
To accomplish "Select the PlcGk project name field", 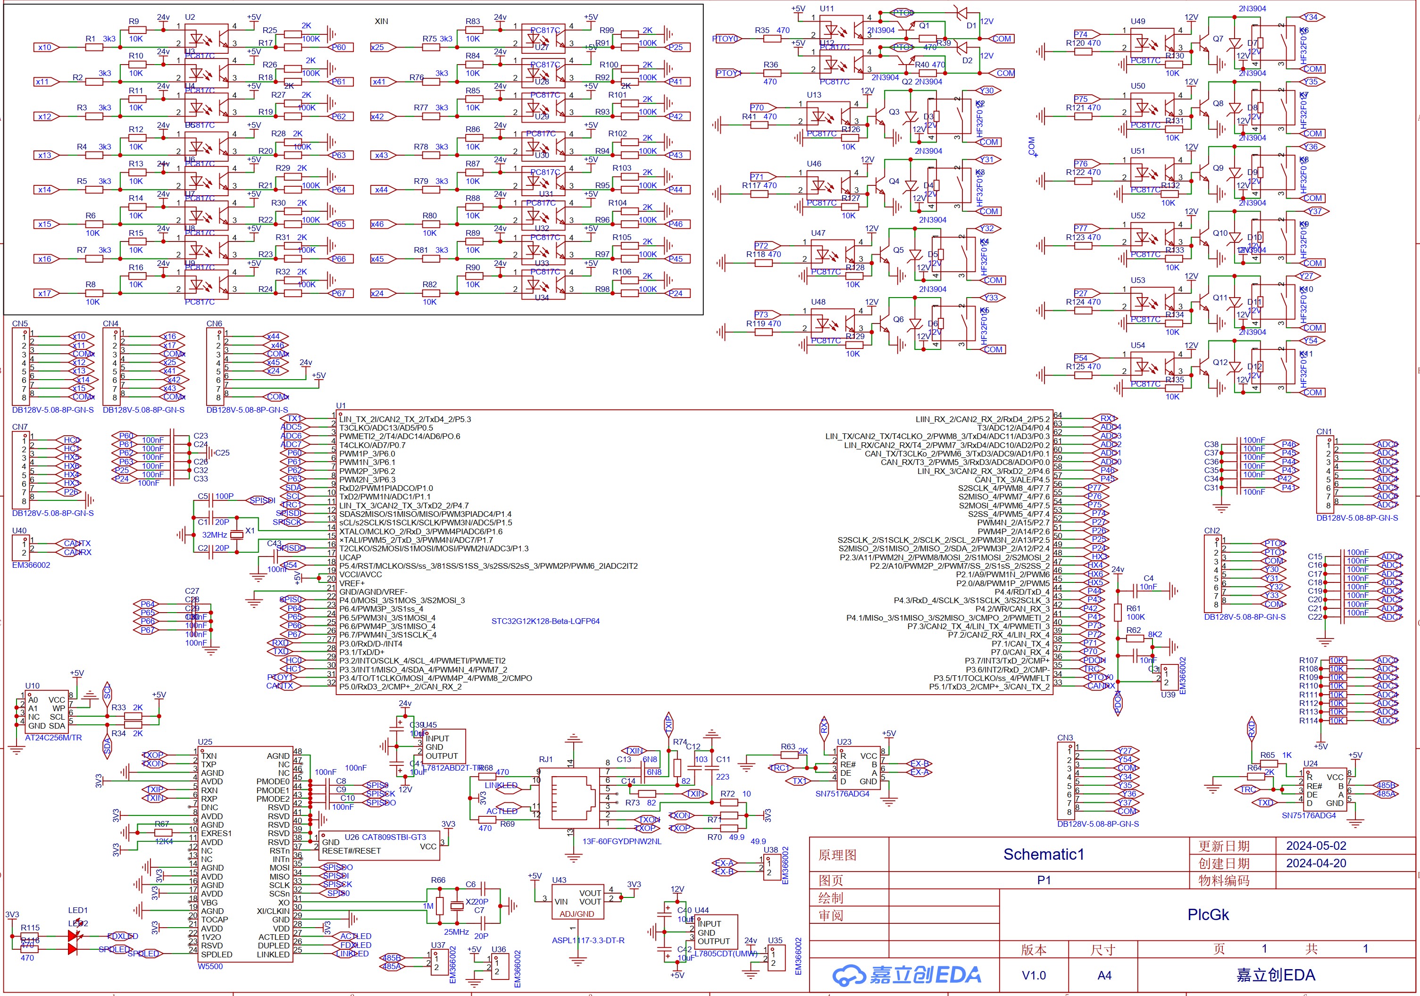I will coord(1208,914).
